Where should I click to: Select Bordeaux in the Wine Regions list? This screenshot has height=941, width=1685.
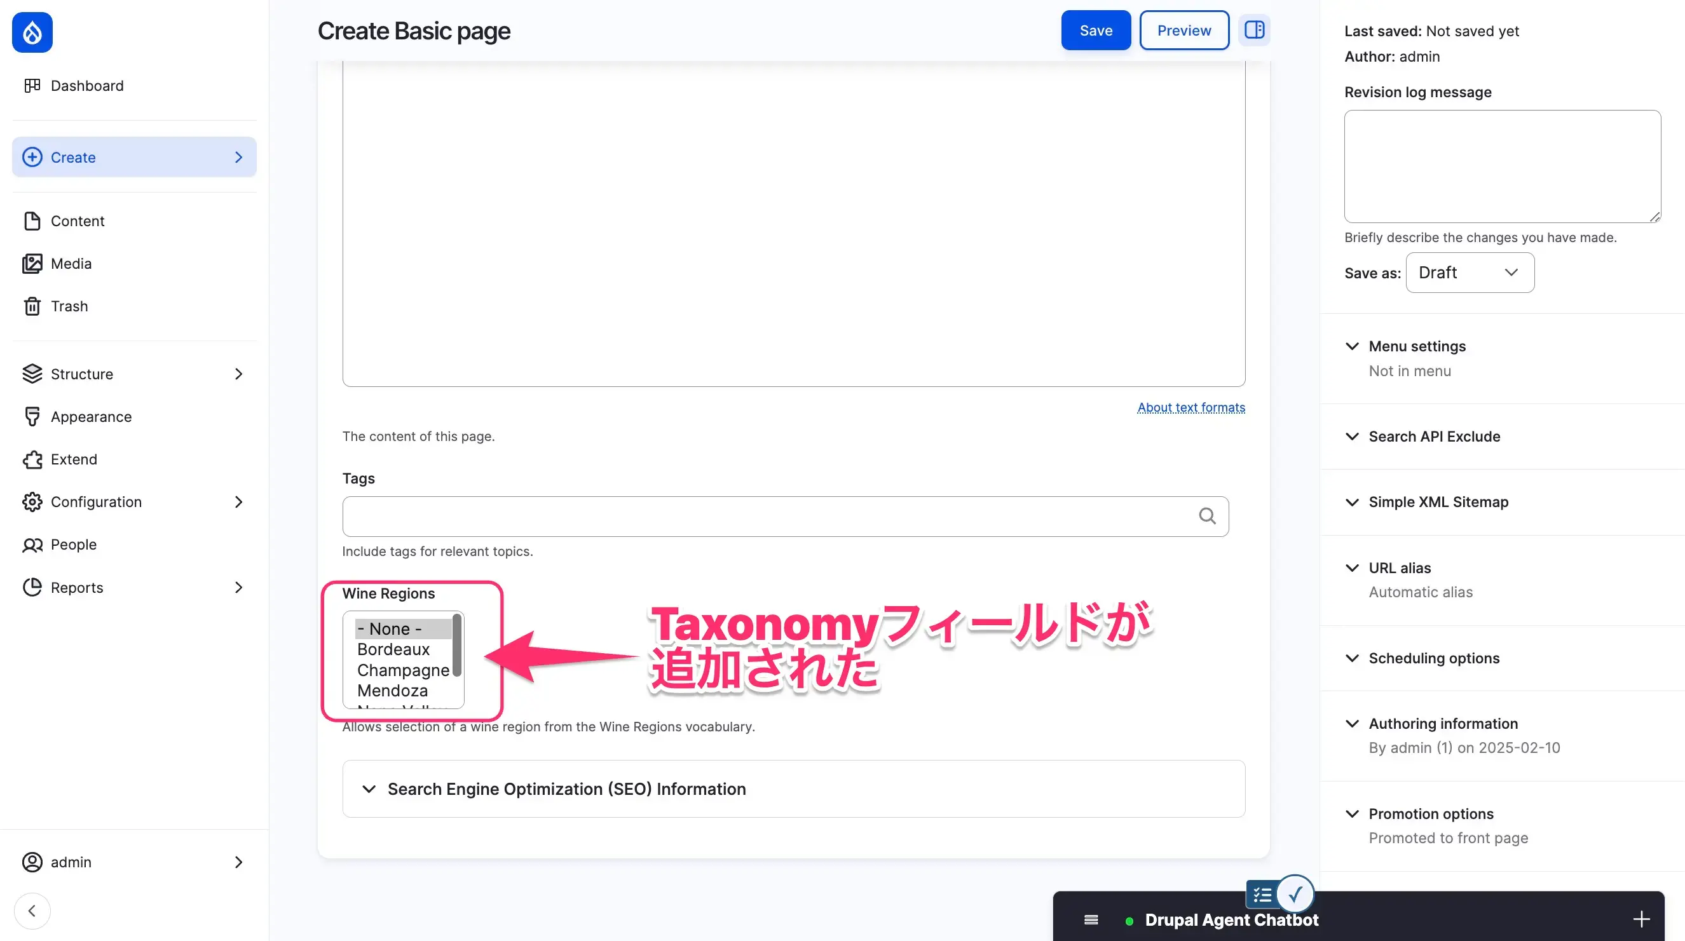[393, 649]
